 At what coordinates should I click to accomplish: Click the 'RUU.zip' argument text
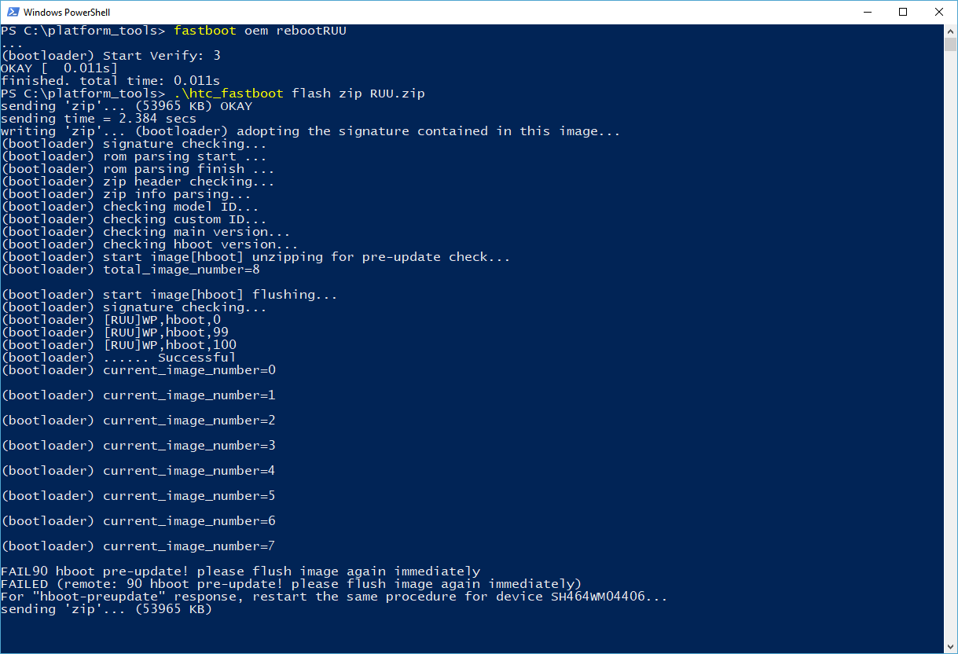click(398, 94)
